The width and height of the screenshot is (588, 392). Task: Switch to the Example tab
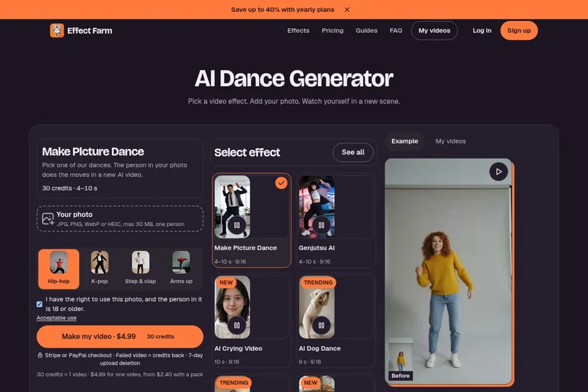(x=404, y=141)
